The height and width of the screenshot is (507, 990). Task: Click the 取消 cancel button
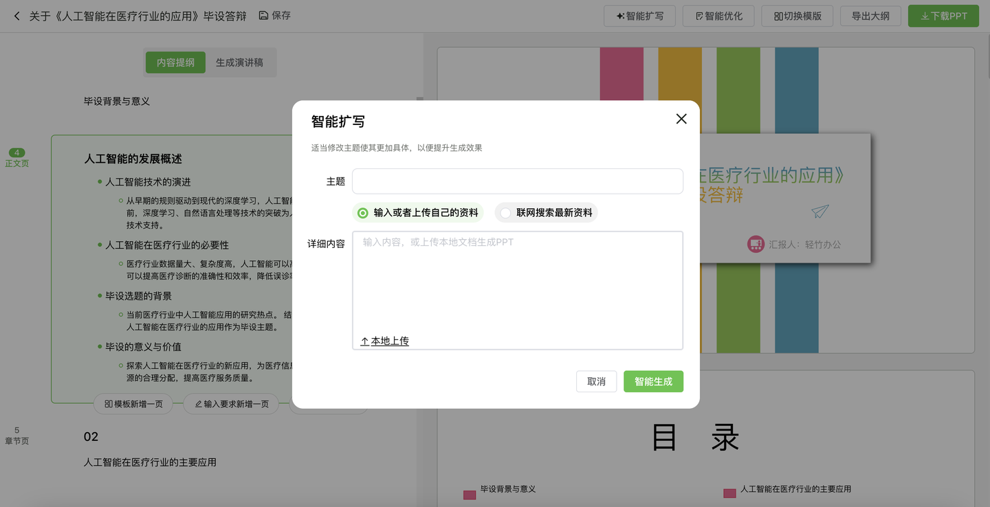(595, 381)
